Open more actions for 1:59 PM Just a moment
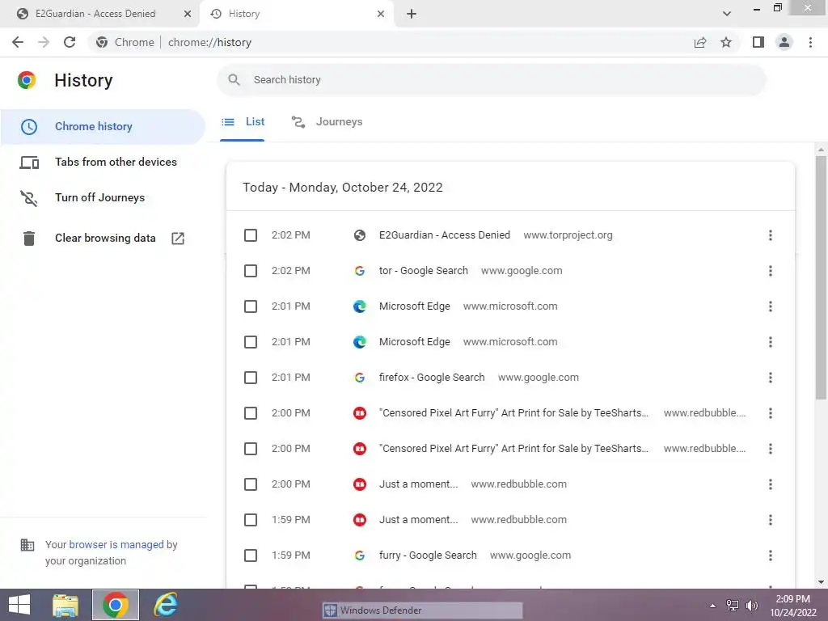 (771, 520)
